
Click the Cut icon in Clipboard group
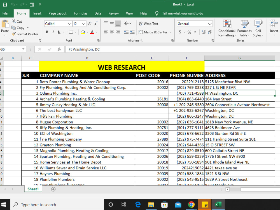(17, 21)
